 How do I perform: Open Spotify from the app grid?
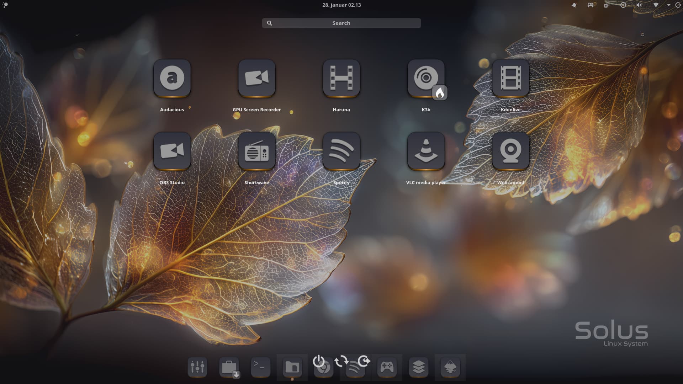click(x=341, y=151)
